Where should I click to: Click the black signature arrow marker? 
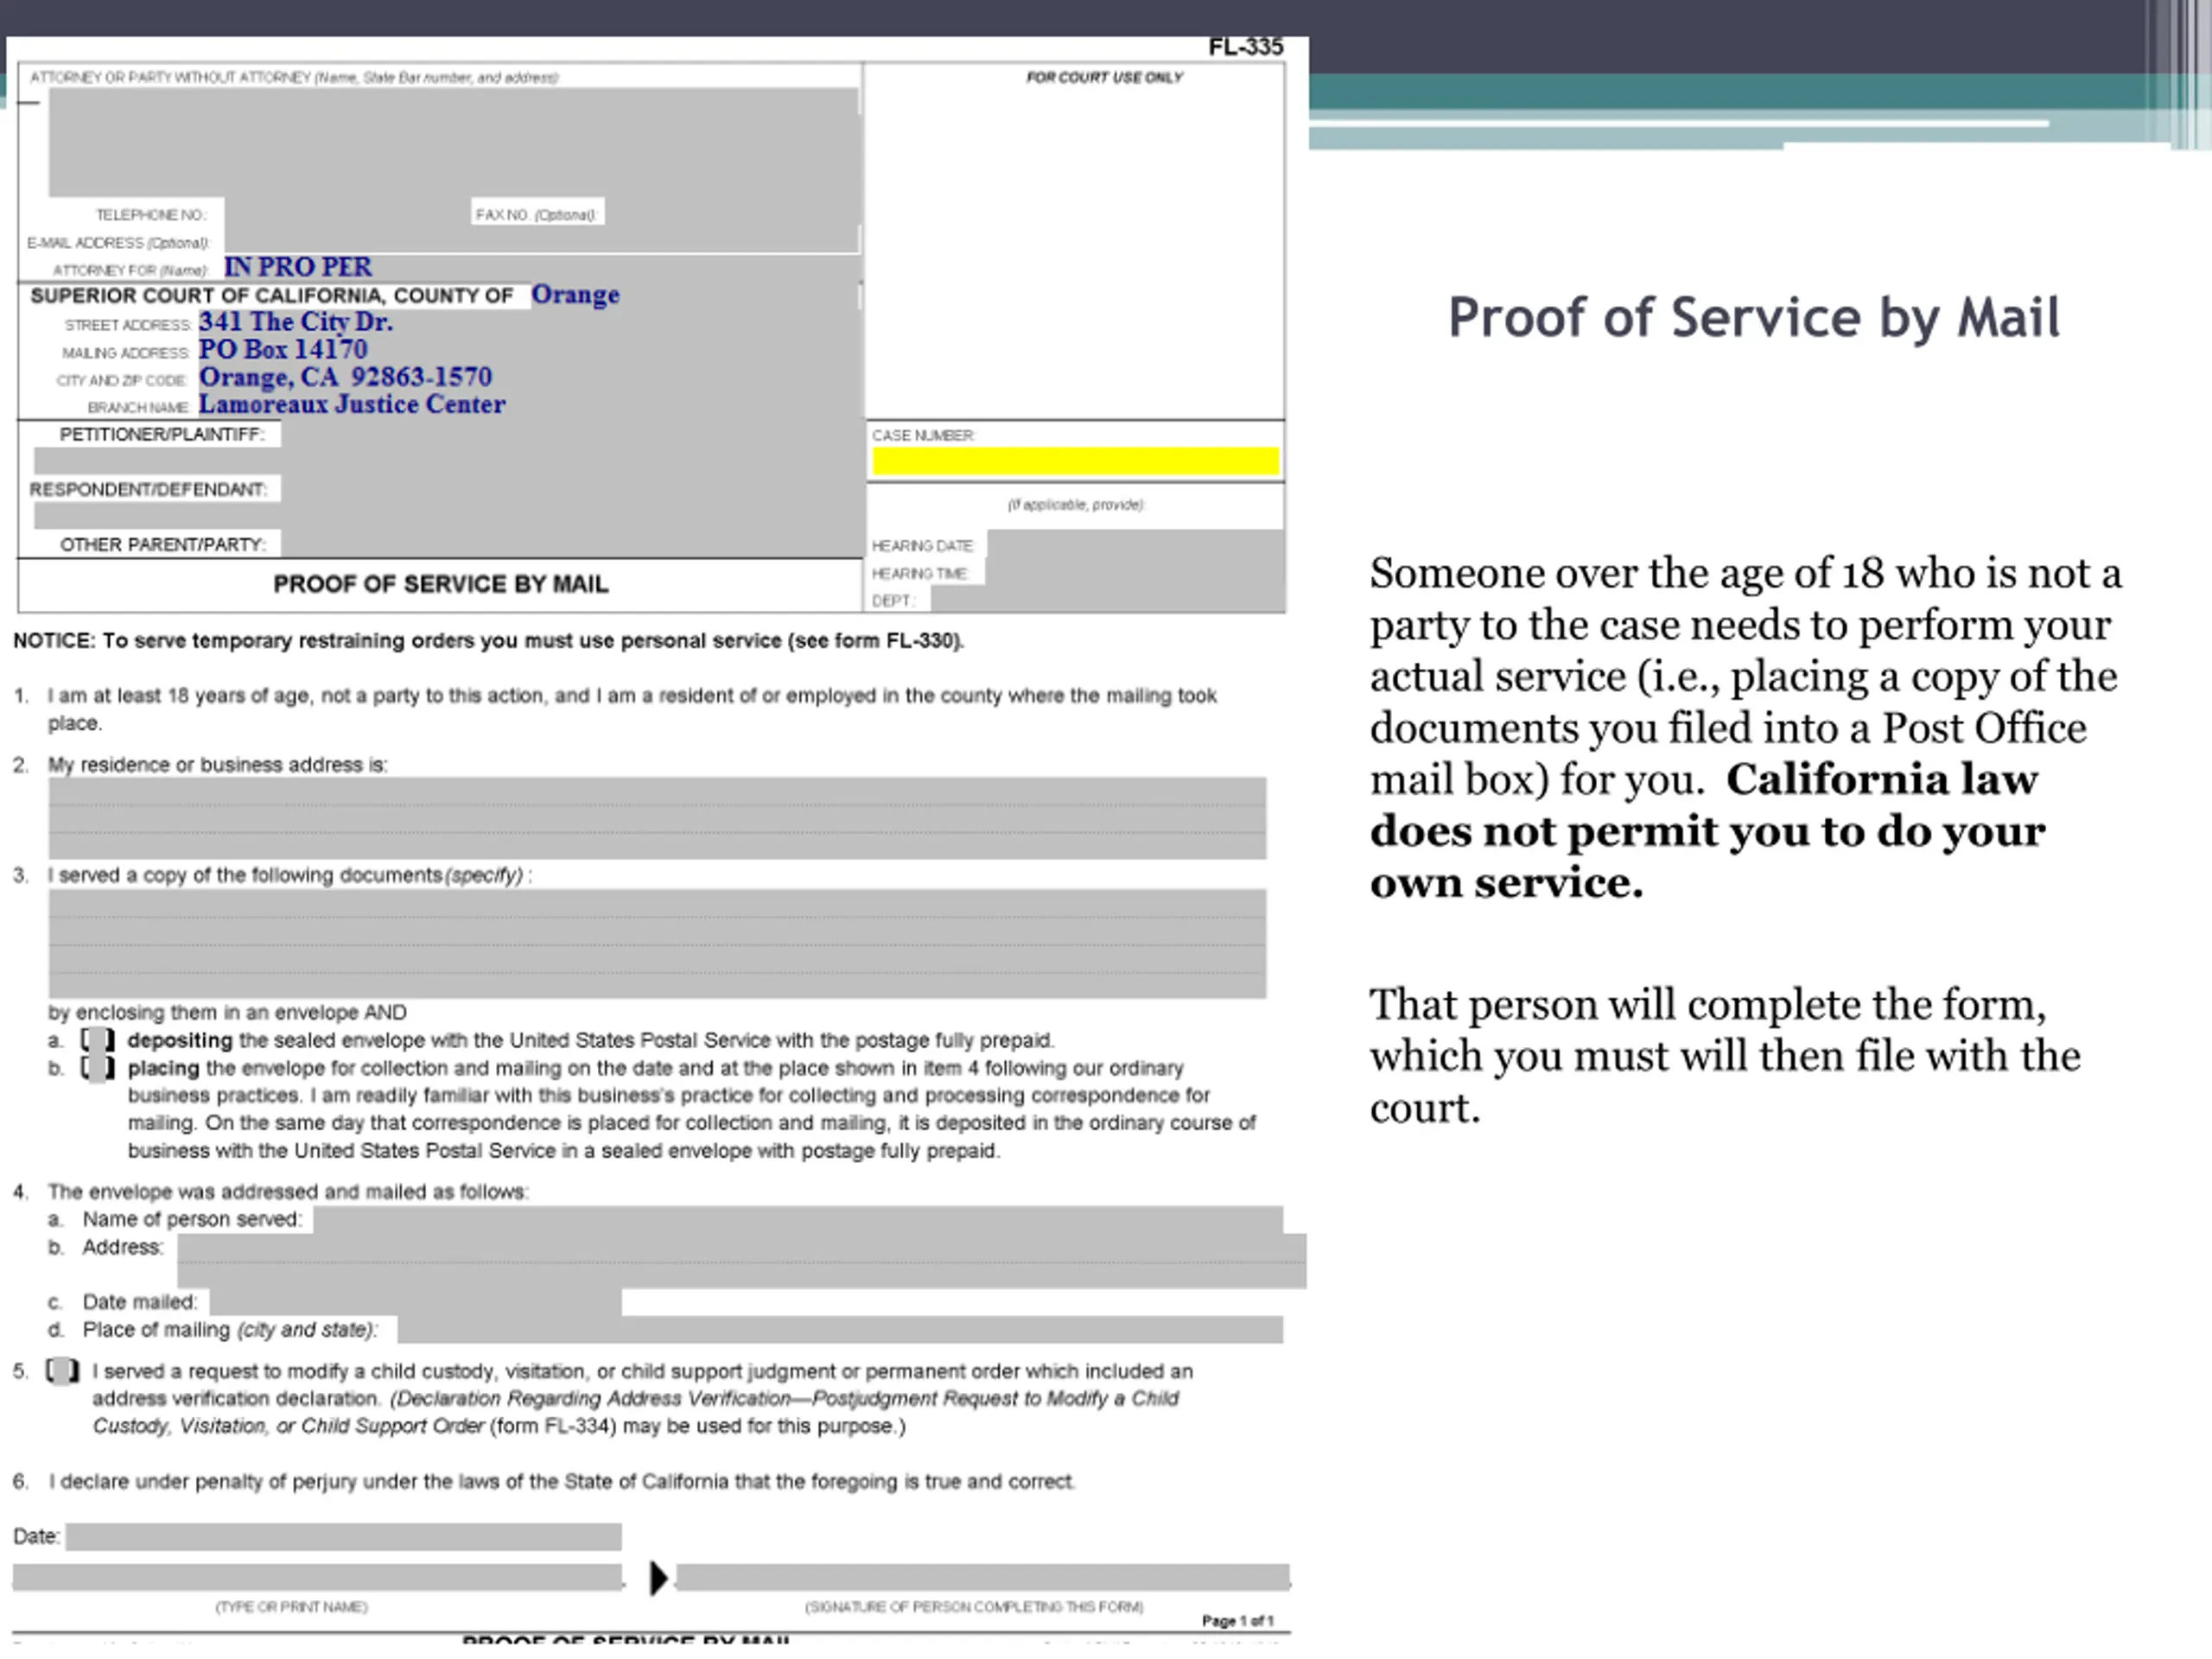658,1578
